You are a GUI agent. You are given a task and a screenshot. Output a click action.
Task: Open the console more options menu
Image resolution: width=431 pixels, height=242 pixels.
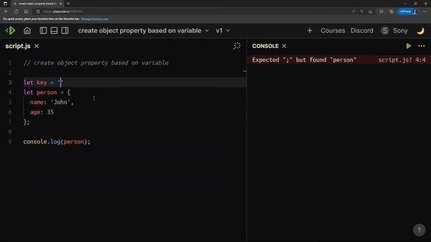tap(422, 46)
